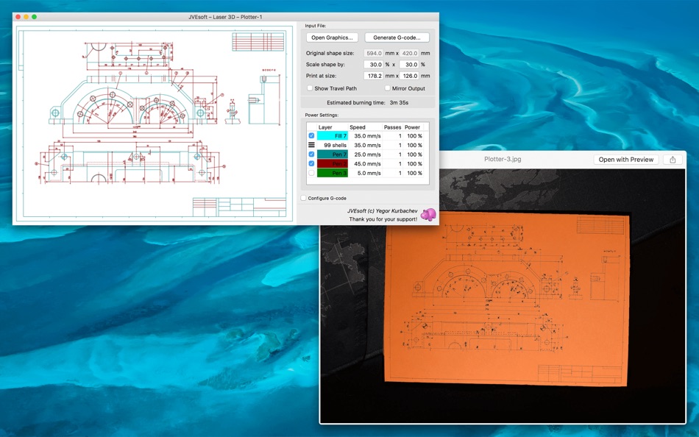Click the technical drawing preview in Laser 3D window

pyautogui.click(x=155, y=124)
